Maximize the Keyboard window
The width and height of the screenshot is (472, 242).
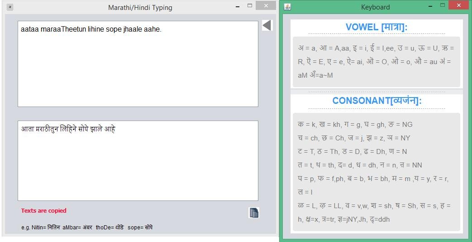pyautogui.click(x=442, y=5)
